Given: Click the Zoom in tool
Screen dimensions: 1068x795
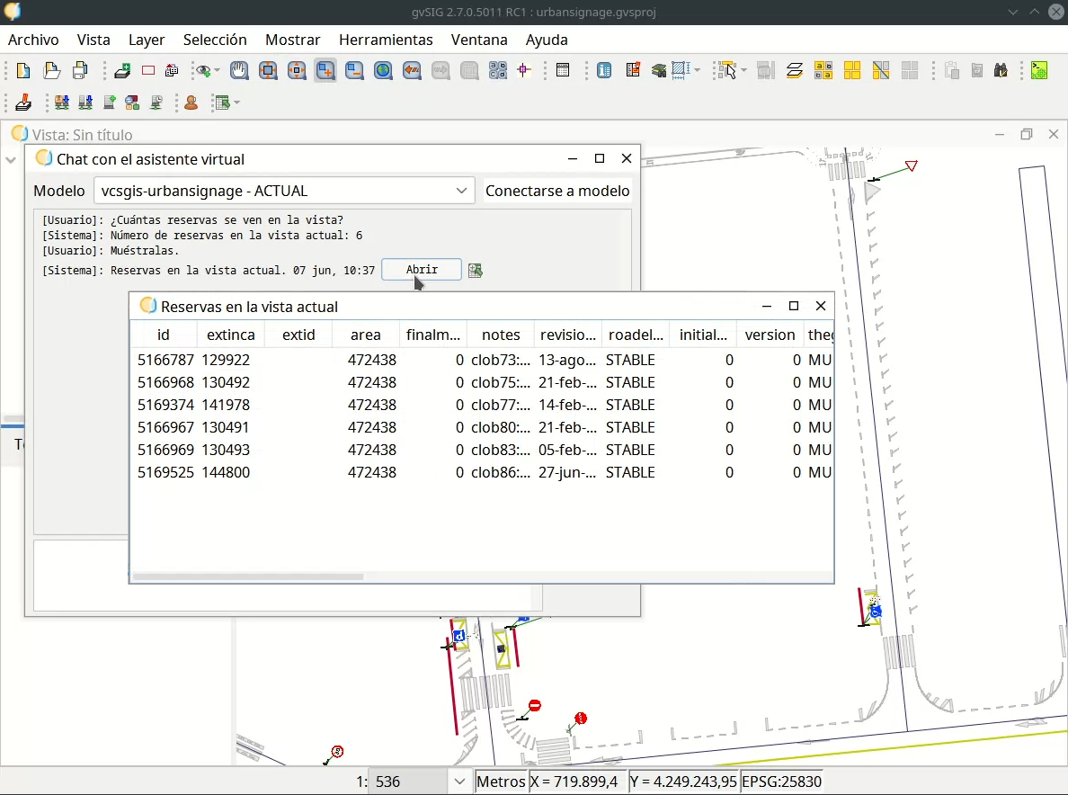Looking at the screenshot, I should 325,71.
